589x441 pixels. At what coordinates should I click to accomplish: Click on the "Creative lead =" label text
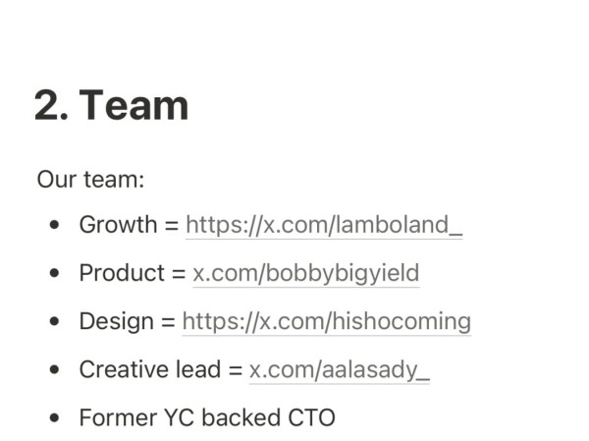pos(161,369)
